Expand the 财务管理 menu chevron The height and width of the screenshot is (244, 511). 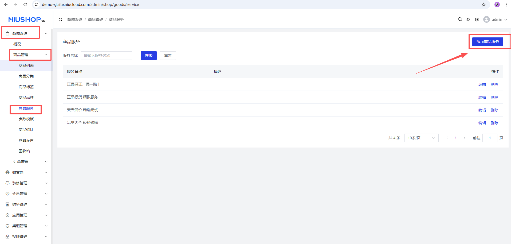(x=46, y=204)
